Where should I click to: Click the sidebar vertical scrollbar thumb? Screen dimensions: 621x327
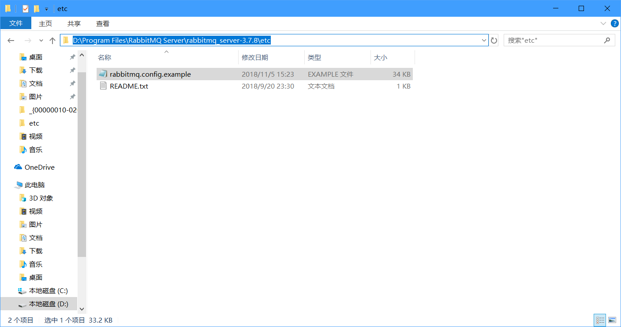point(82,164)
